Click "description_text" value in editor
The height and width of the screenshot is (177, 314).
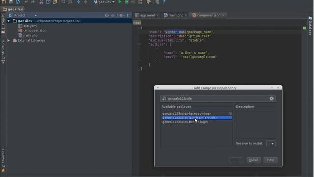point(194,36)
